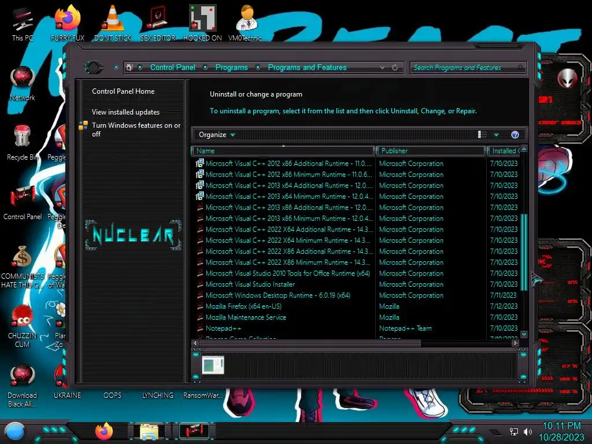
Task: Click the details pane program thumbnail
Action: point(213,365)
